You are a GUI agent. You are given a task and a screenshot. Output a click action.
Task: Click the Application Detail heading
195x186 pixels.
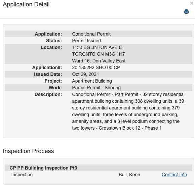26,4
